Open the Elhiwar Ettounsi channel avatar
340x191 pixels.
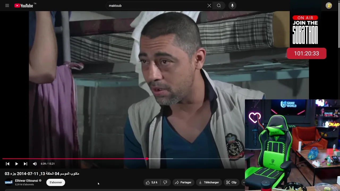point(9,183)
